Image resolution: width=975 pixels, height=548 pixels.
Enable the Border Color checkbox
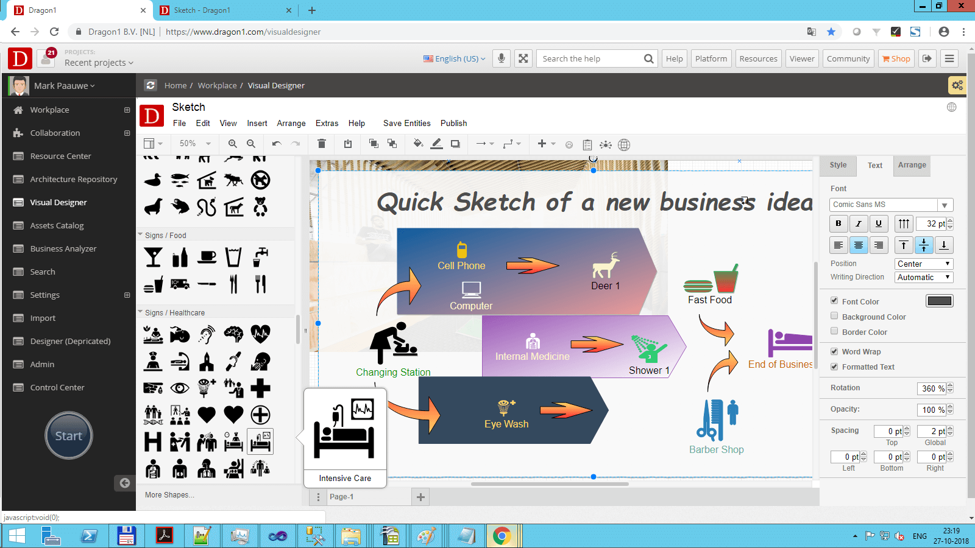(834, 331)
